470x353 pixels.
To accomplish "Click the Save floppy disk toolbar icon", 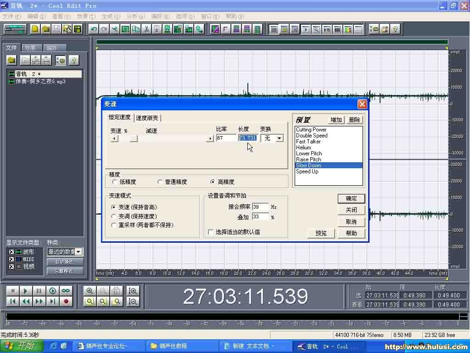I will click(56, 29).
